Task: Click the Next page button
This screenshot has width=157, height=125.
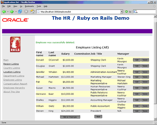Action: (98, 117)
